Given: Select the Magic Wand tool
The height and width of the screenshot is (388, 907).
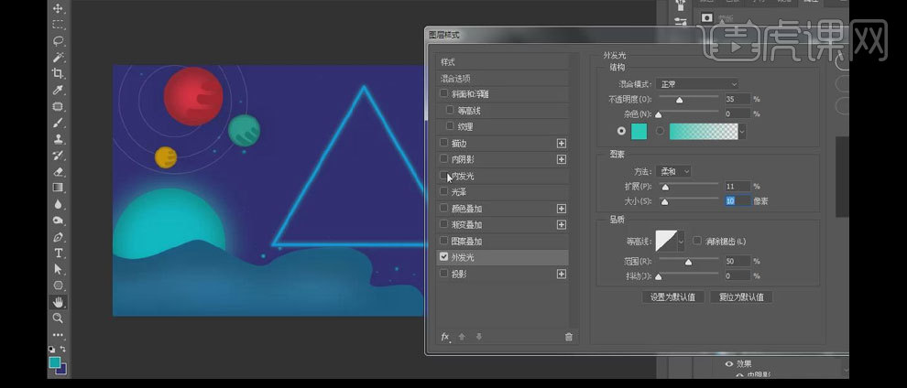Looking at the screenshot, I should [x=59, y=57].
